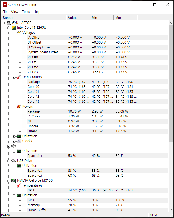
Task: Click the CPU Temperatures thermometer icon
Action: click(x=19, y=77)
